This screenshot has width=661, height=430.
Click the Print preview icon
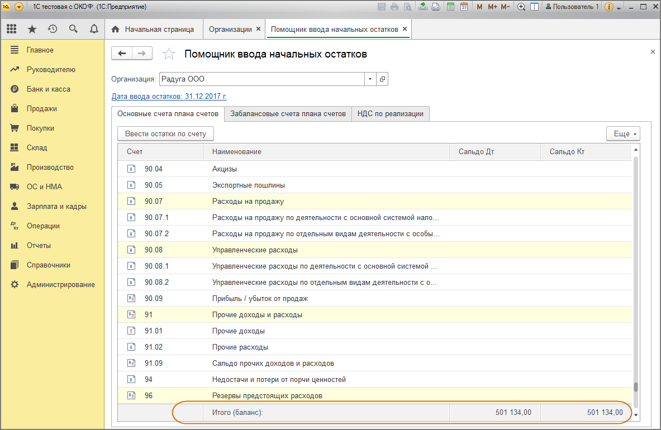pyautogui.click(x=408, y=7)
